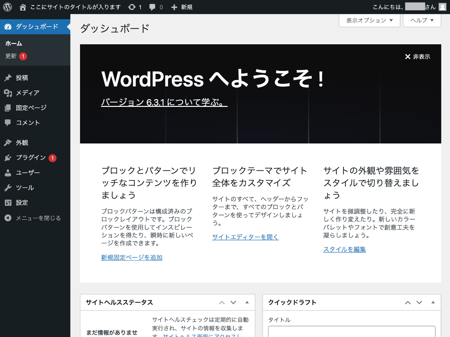Click the ツール wrench icon

tap(8, 188)
